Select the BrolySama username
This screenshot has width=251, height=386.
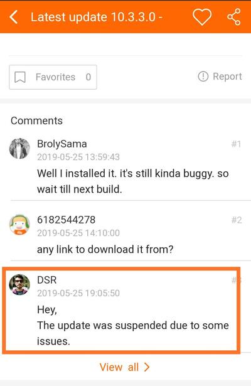click(x=61, y=144)
